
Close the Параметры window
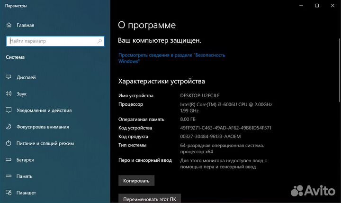point(333,6)
